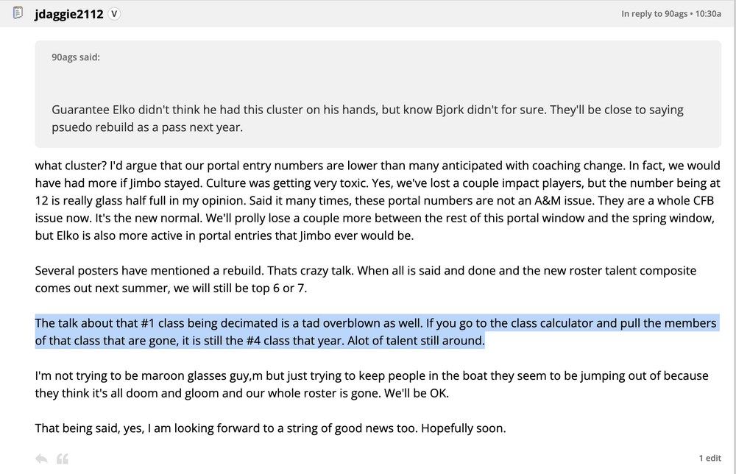Screen dimensions: 736x474
Task: Click the post document icon beside jdaggie2112
Action: click(x=18, y=13)
